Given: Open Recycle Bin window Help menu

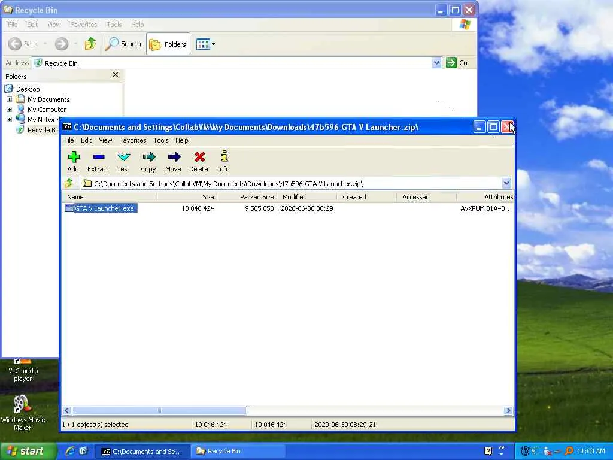Looking at the screenshot, I should [x=137, y=24].
